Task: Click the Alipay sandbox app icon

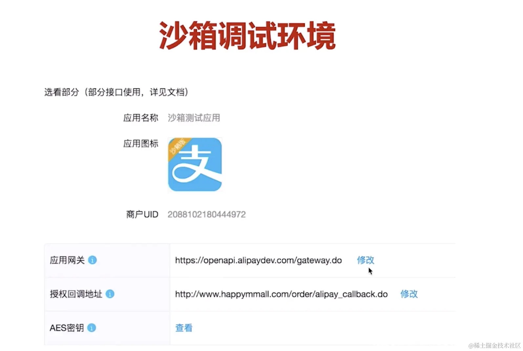Action: coord(195,164)
